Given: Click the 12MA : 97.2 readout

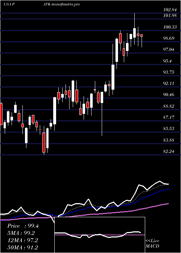Looking at the screenshot, I should 22,240.
